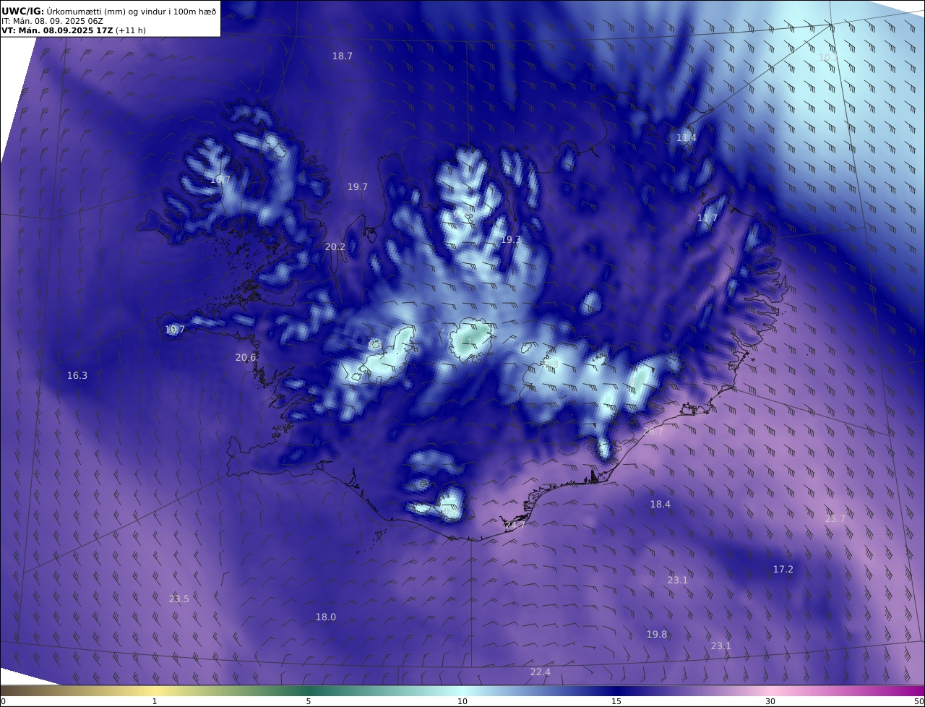Click the 11.4 value label
The height and width of the screenshot is (707, 925).
pyautogui.click(x=687, y=137)
